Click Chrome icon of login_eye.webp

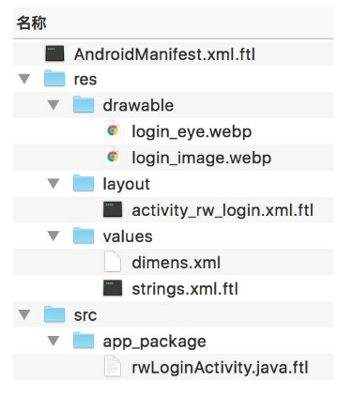pyautogui.click(x=113, y=130)
